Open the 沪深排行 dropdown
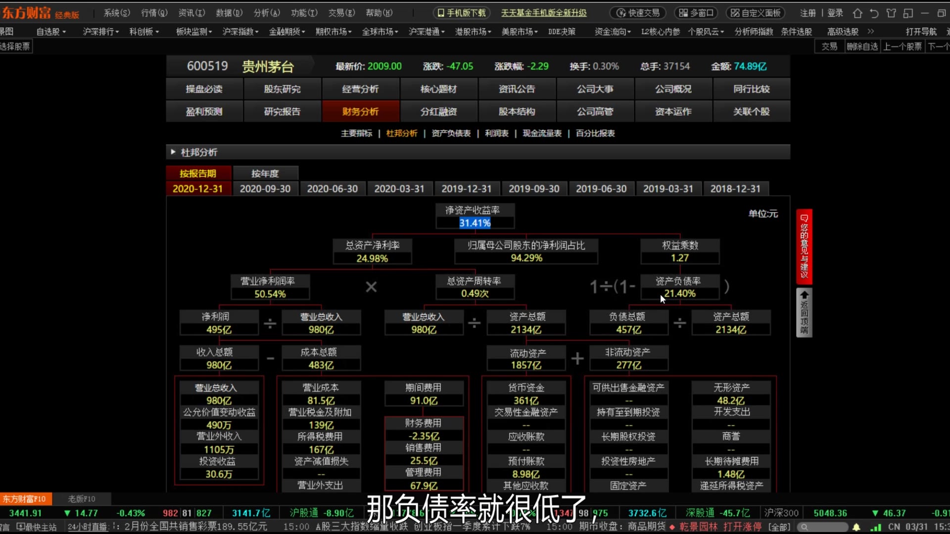Screen dimensions: 950x534 pos(101,32)
